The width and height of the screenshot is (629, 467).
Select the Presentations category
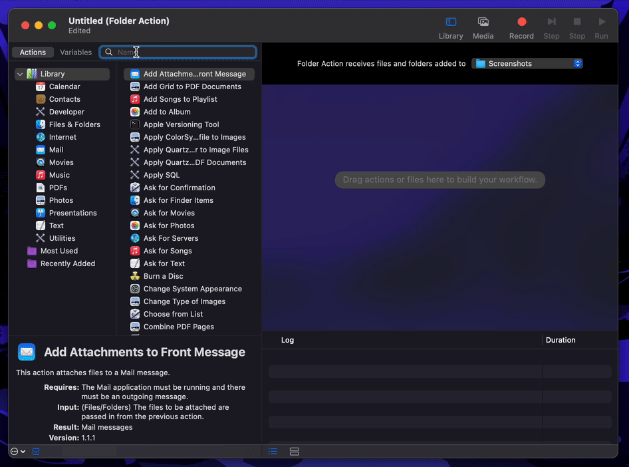pos(72,213)
